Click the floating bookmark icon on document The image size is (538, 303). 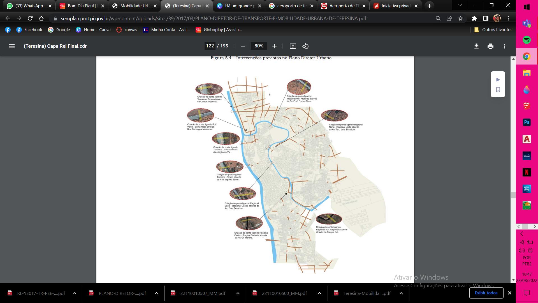(x=498, y=90)
